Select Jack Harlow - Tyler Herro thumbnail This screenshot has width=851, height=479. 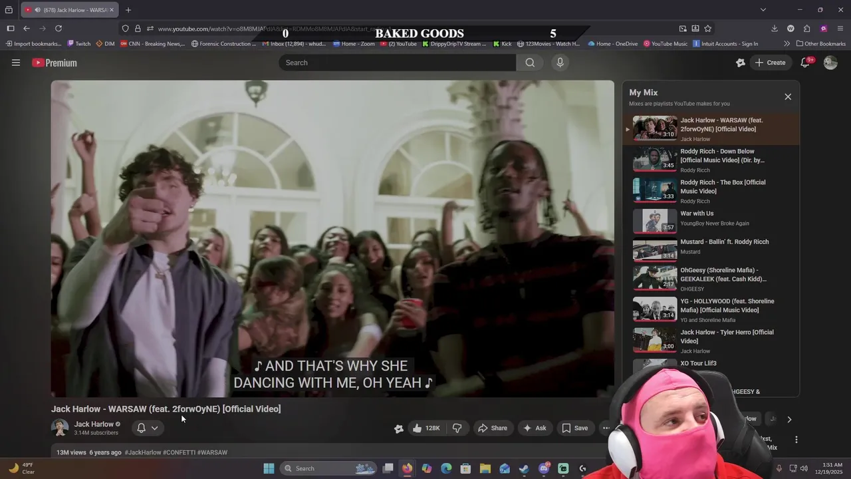click(x=655, y=339)
